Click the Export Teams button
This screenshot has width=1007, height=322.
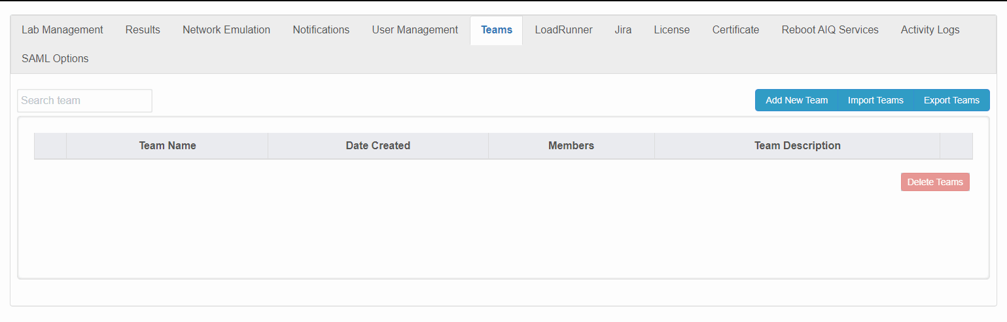point(951,100)
